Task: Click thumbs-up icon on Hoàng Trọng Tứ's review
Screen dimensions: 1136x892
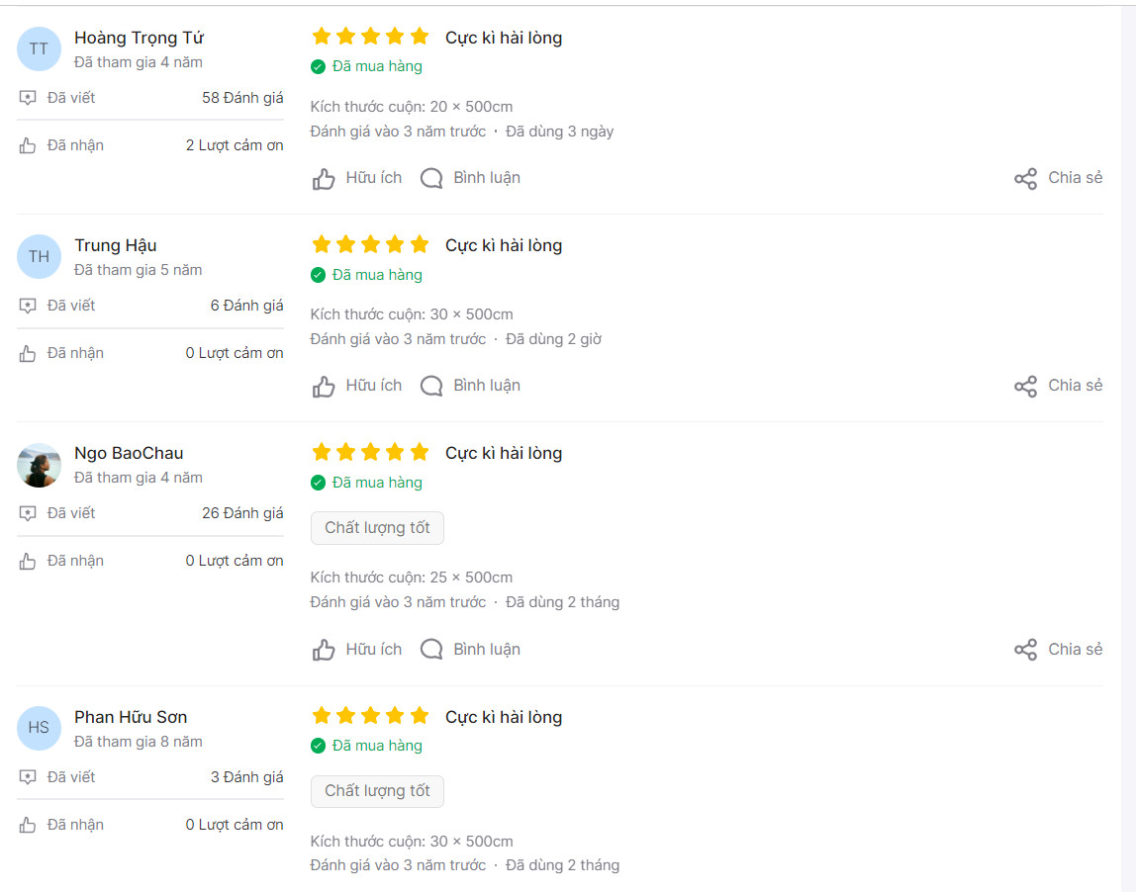Action: point(324,179)
